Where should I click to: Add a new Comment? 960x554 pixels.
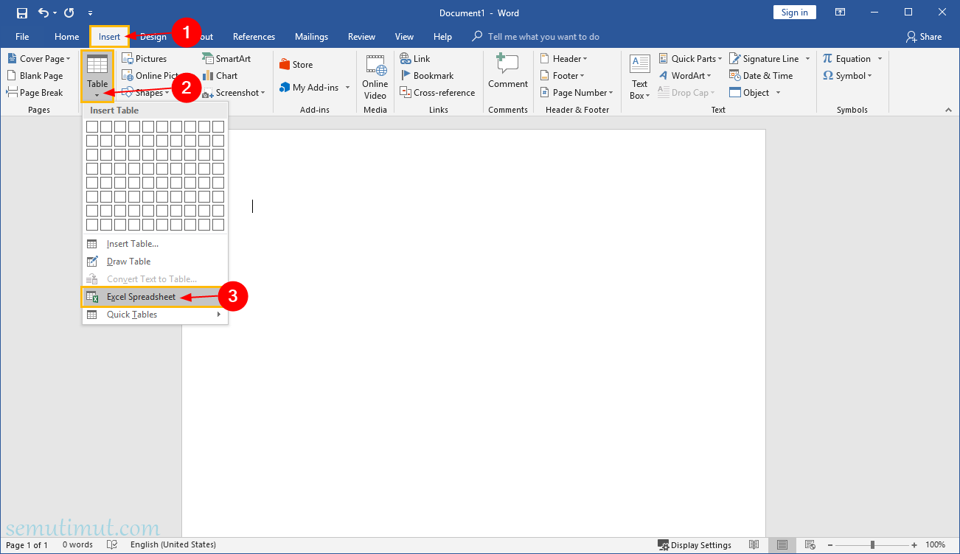(x=508, y=72)
